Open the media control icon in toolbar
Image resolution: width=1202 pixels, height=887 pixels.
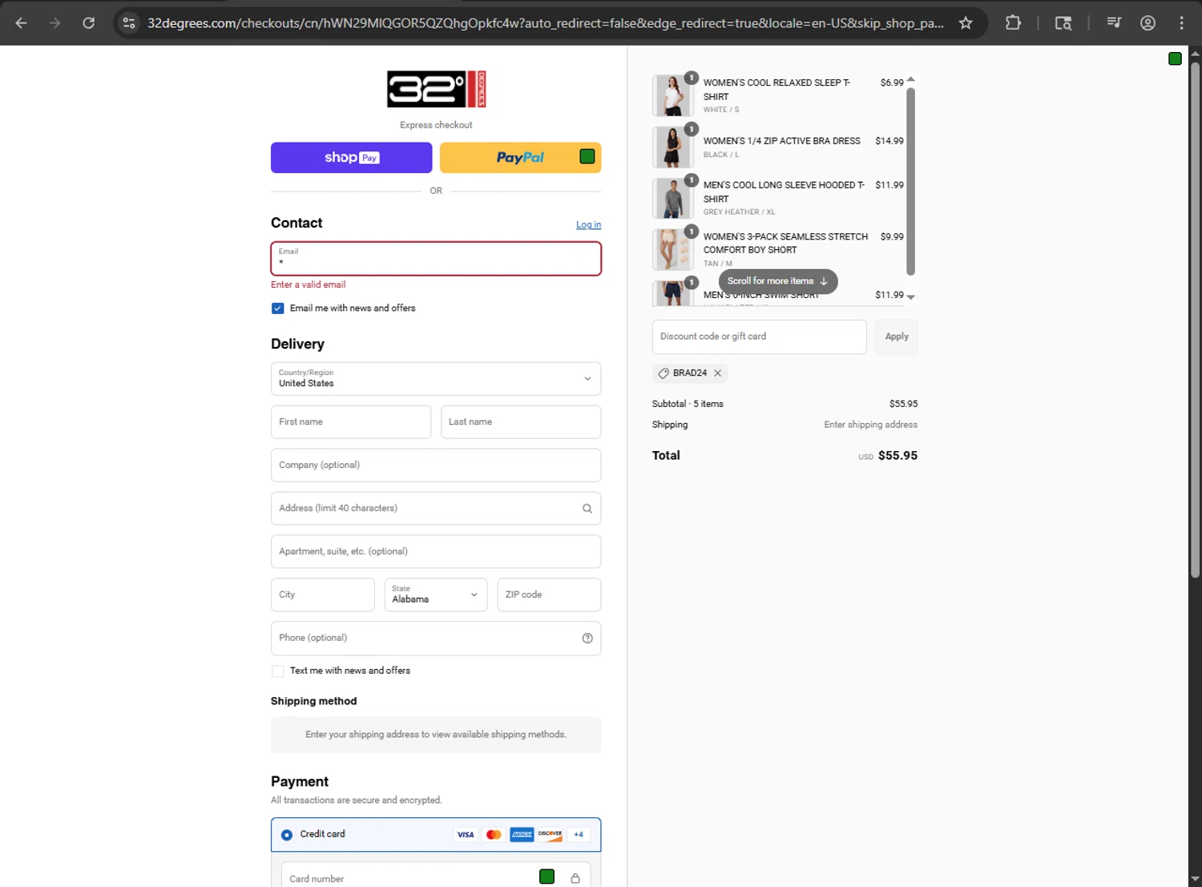[x=1114, y=23]
